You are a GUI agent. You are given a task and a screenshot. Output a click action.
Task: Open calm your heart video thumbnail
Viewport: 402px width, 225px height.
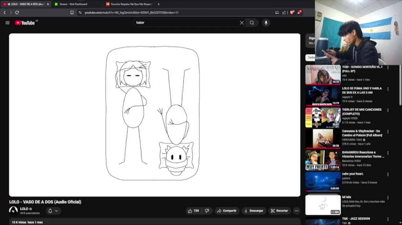[x=323, y=182]
